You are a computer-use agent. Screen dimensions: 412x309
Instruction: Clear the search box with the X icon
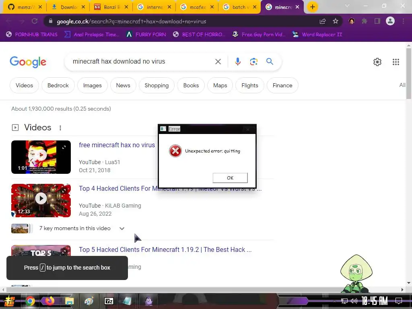point(218,62)
